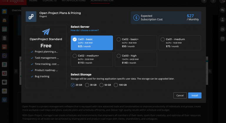
Task: Click the 'Time tracking, cost ...' feature text
Action: pos(47,64)
